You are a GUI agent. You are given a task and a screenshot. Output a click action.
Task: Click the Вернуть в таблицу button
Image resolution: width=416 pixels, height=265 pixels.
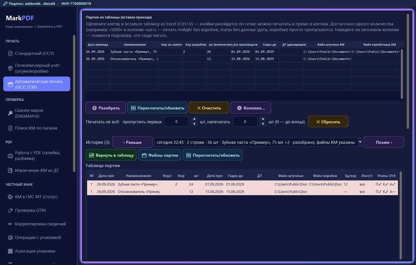[x=111, y=155]
